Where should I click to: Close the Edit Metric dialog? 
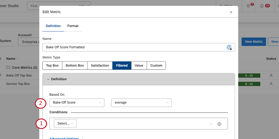click(x=231, y=12)
